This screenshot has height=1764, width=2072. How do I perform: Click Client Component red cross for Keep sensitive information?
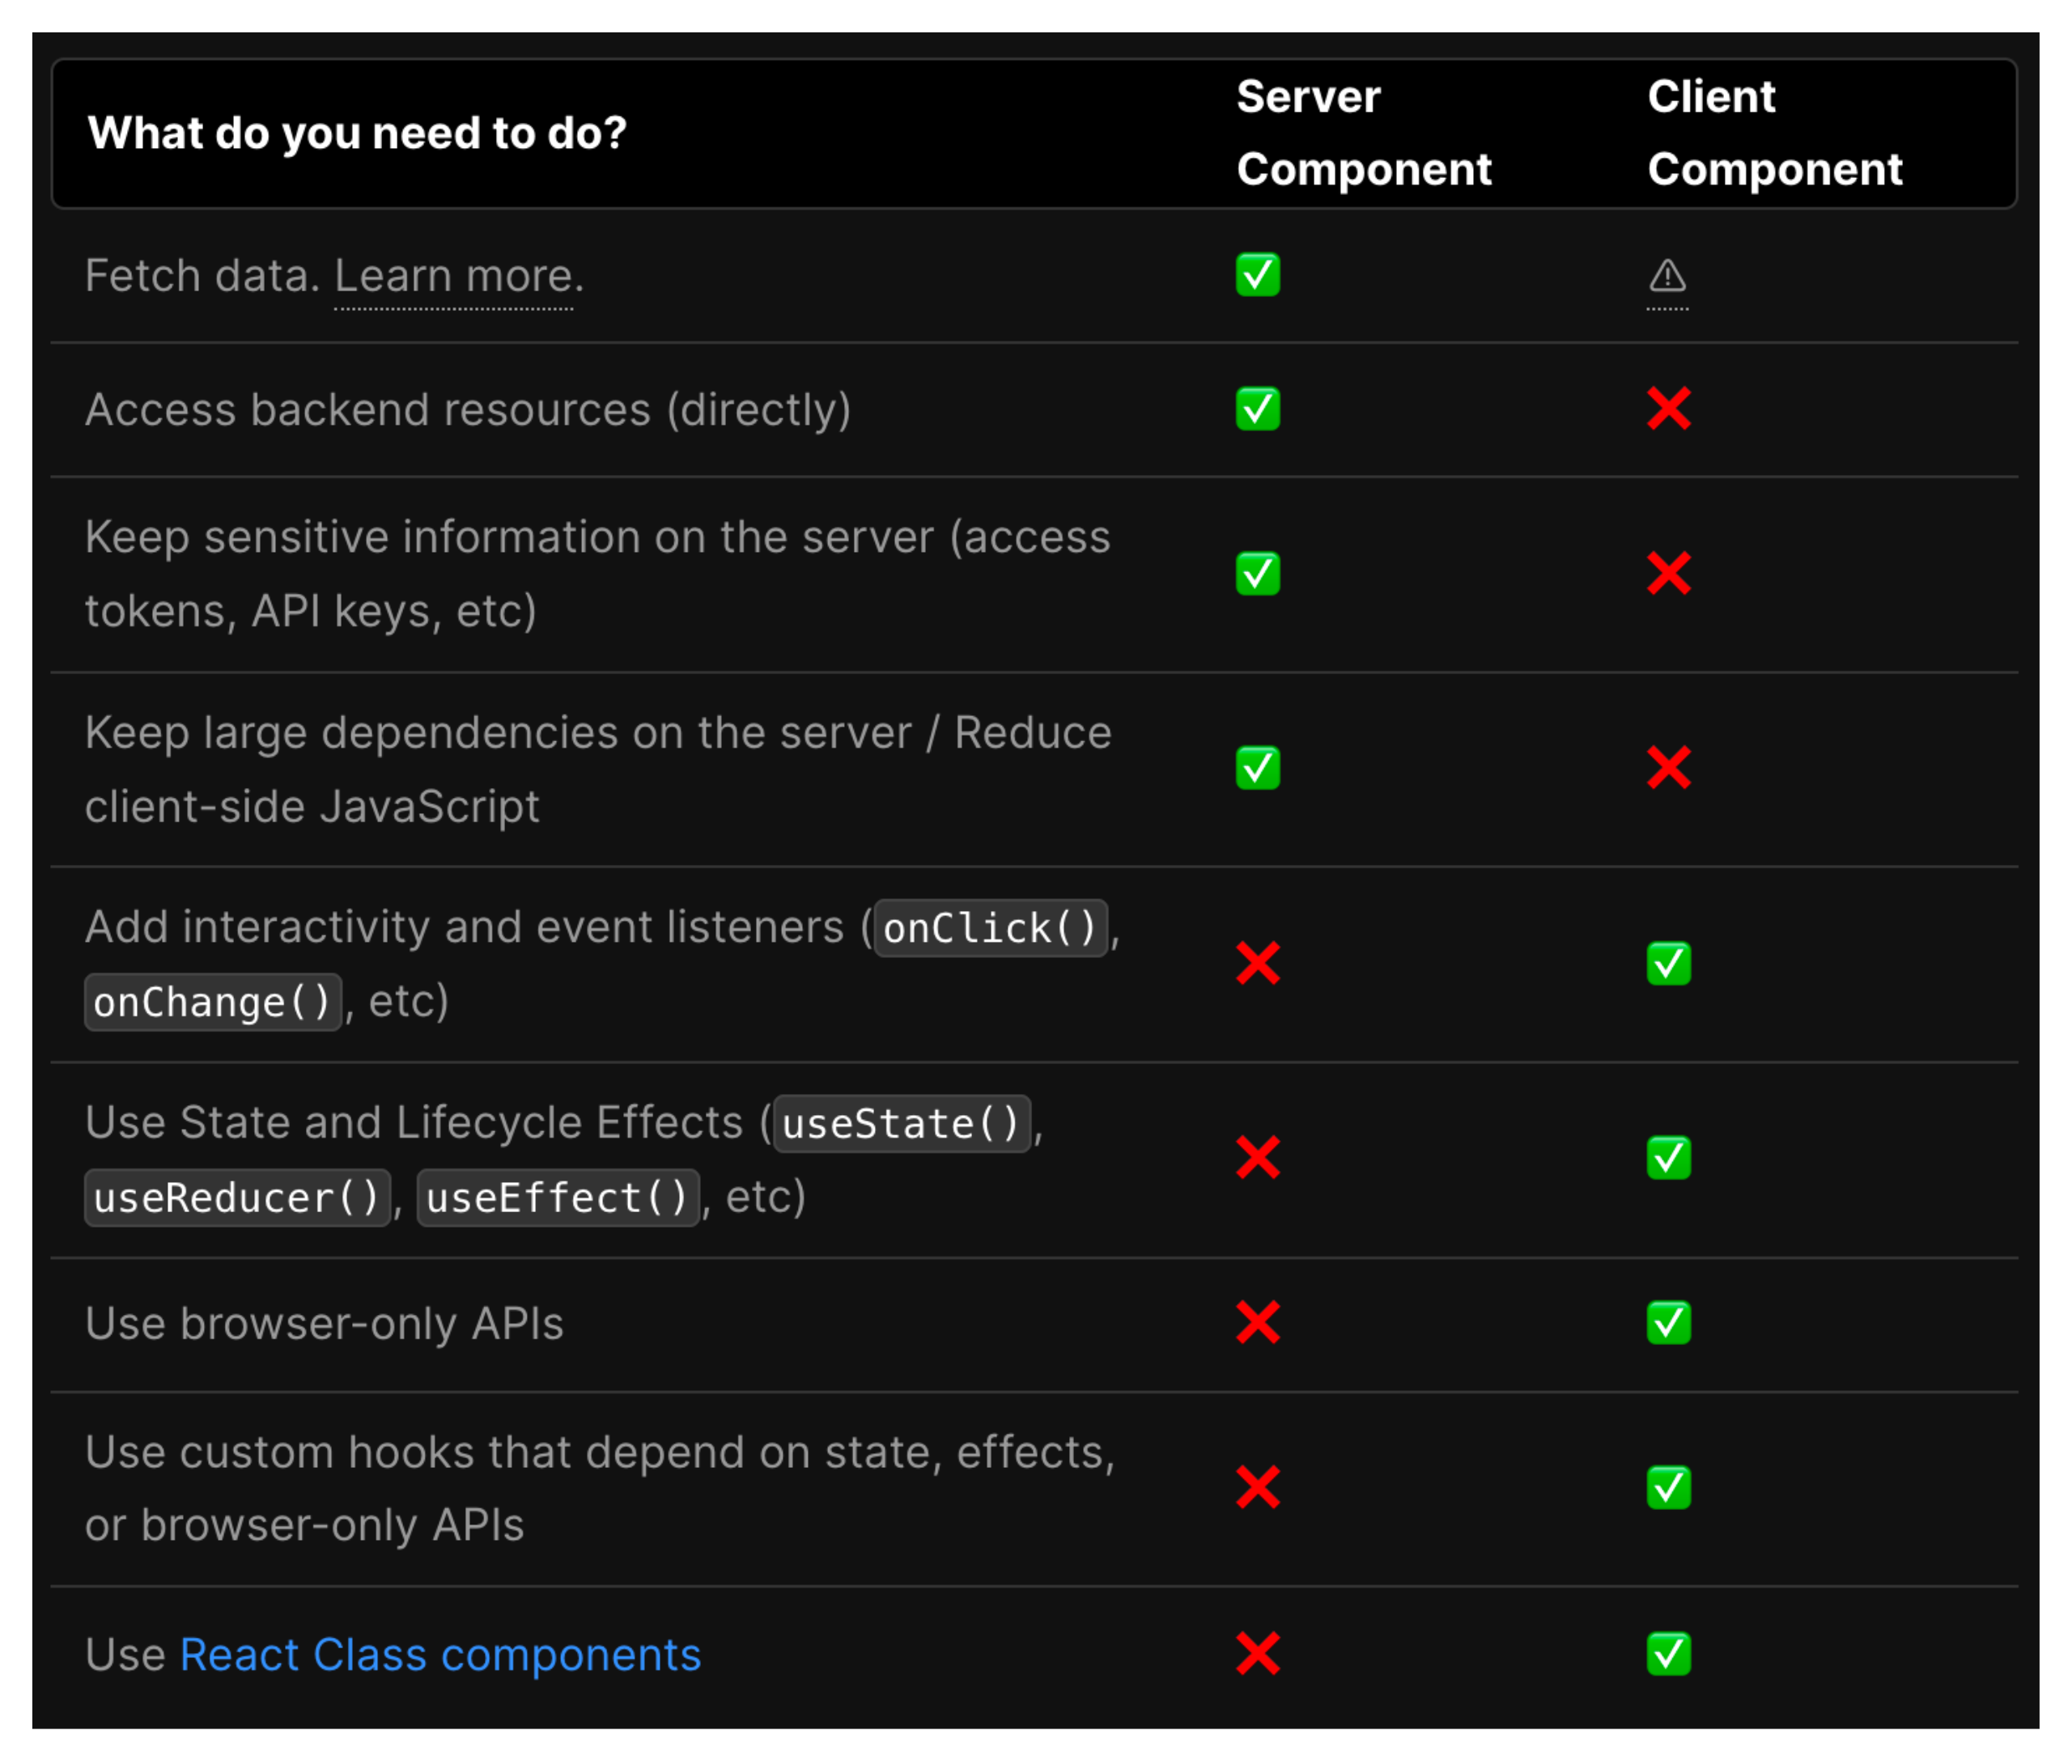(1669, 574)
